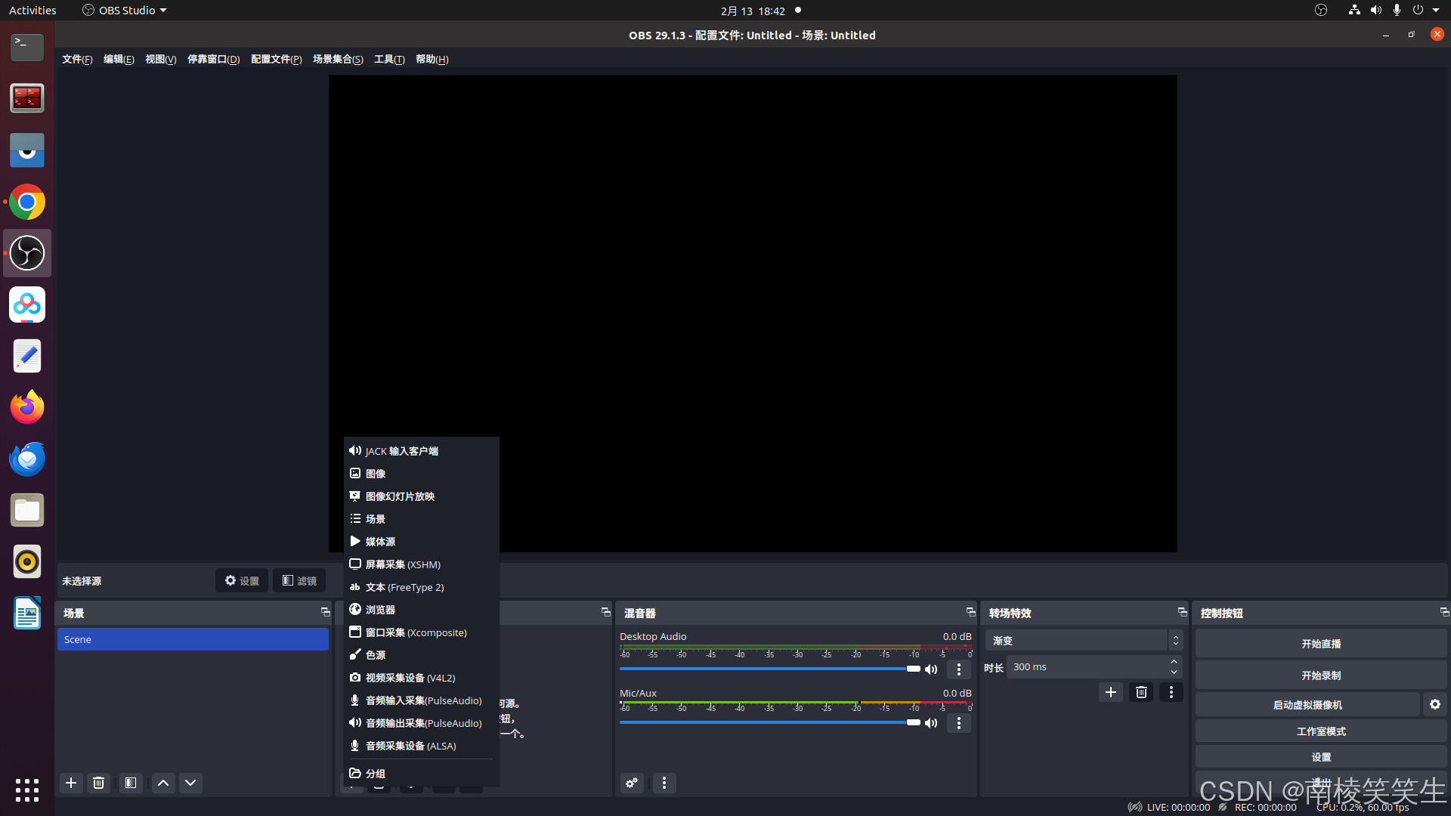Click the 开始录制 button

[x=1320, y=675]
